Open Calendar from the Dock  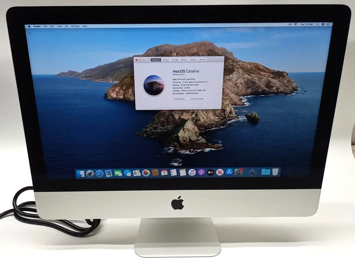pos(164,173)
